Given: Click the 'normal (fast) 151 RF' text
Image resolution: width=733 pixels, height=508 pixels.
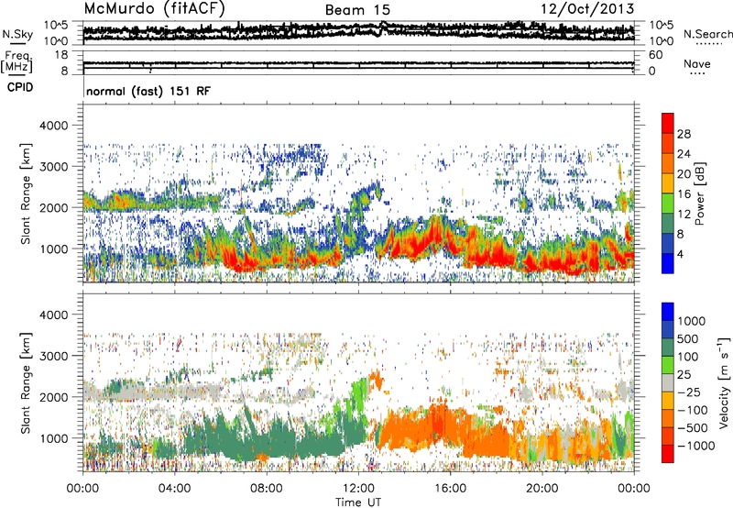Looking at the screenshot, I should [148, 91].
